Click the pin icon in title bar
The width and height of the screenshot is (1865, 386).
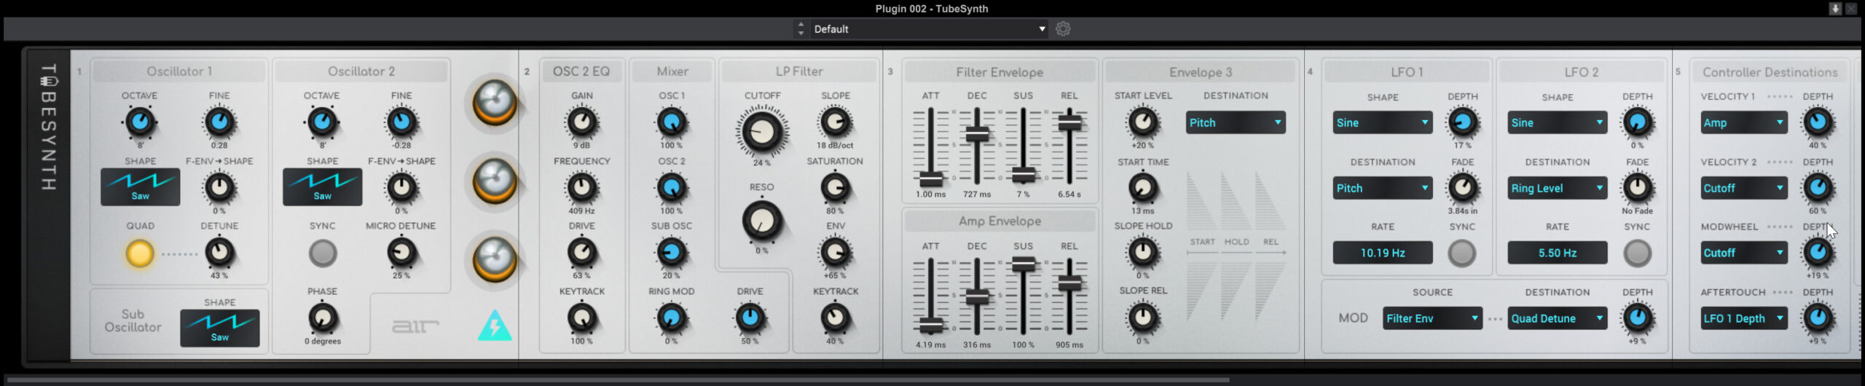click(1836, 9)
